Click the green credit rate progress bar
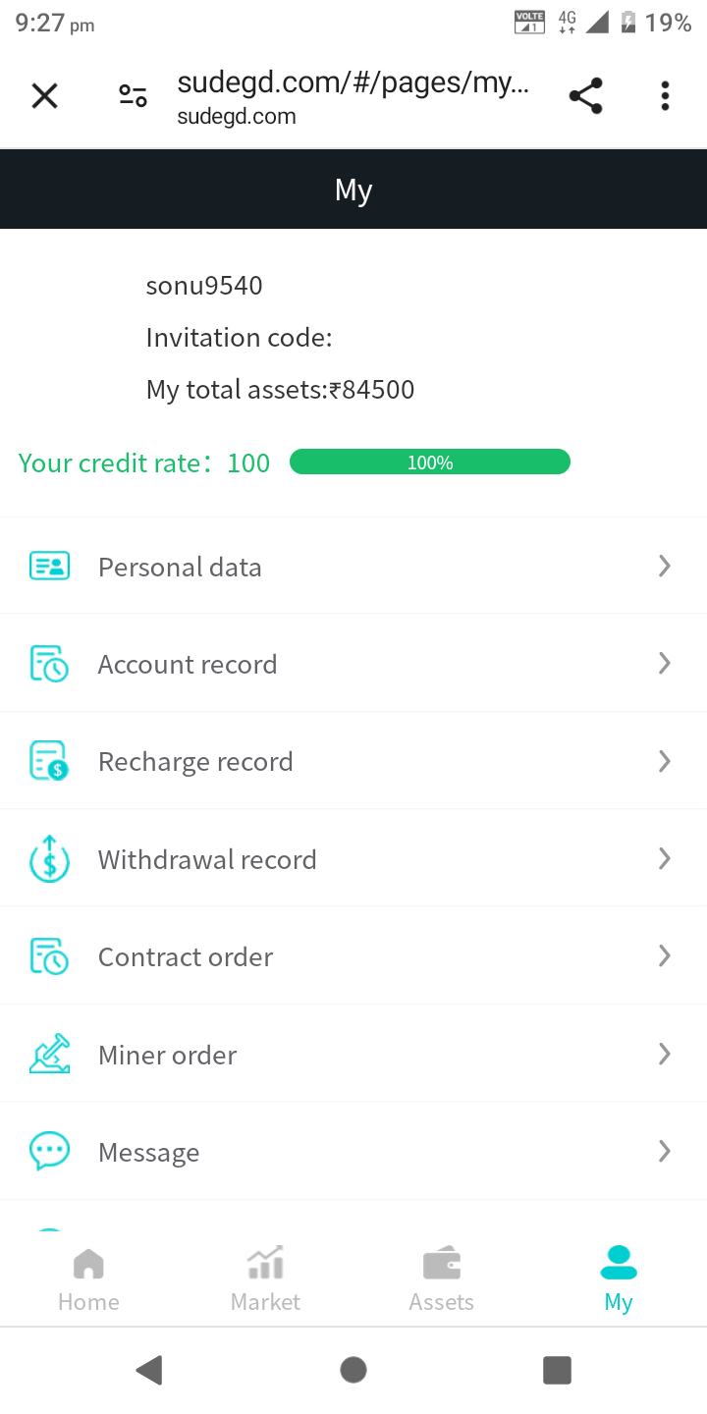This screenshot has height=1414, width=707. click(430, 462)
